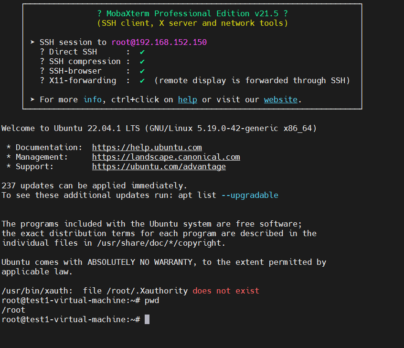Screen dimensions: 404x348
Task: Click the X11-forwarding green checkmark
Action: point(142,81)
